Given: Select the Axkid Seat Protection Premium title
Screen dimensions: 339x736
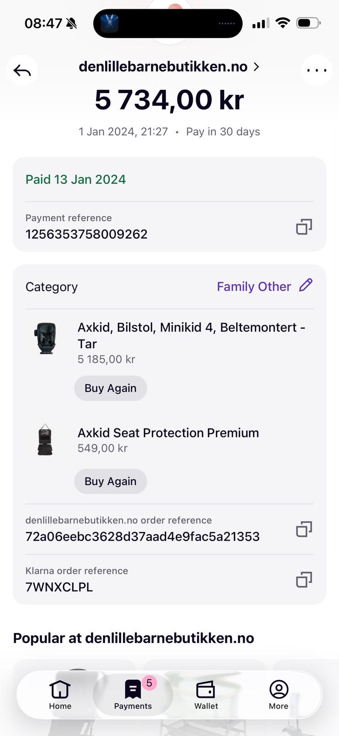Looking at the screenshot, I should click(x=168, y=433).
